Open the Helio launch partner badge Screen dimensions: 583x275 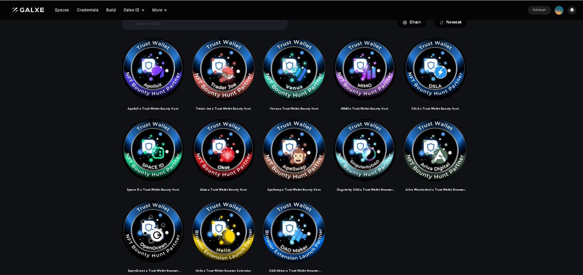223,231
